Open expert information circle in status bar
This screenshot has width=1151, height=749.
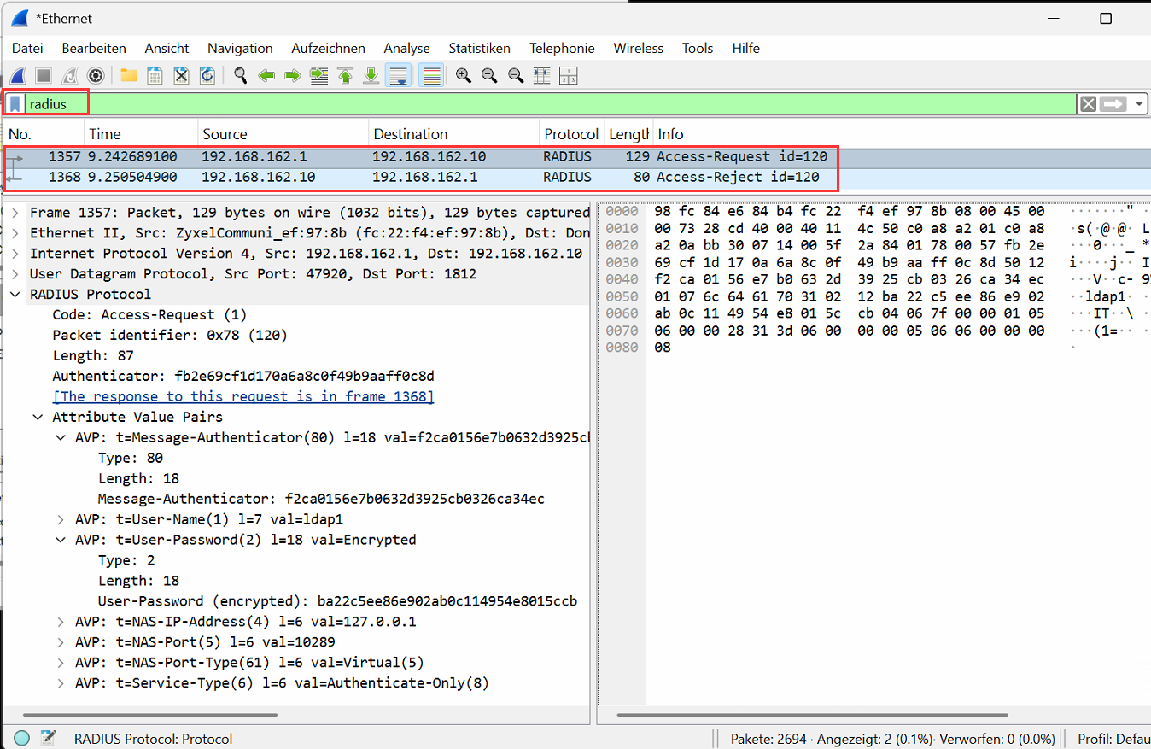[22, 738]
